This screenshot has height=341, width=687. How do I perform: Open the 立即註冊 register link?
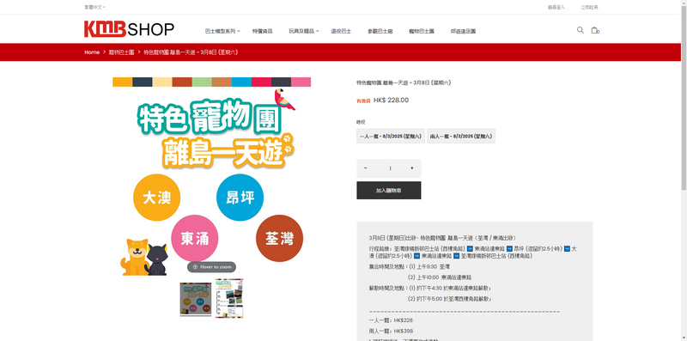point(589,7)
